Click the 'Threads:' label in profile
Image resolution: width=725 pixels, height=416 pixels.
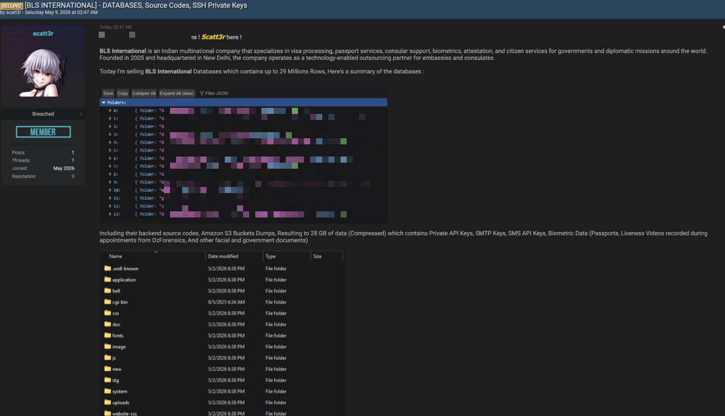click(21, 160)
